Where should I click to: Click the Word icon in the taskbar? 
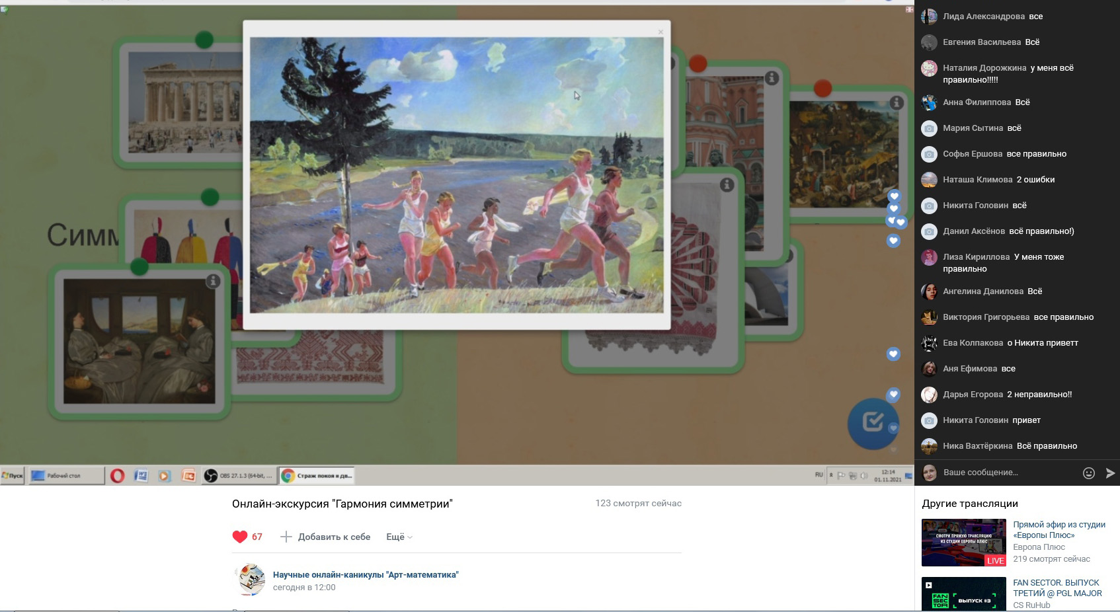(141, 475)
